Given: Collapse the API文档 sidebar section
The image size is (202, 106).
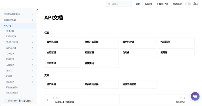Looking at the screenshot, I should click(x=33, y=26).
